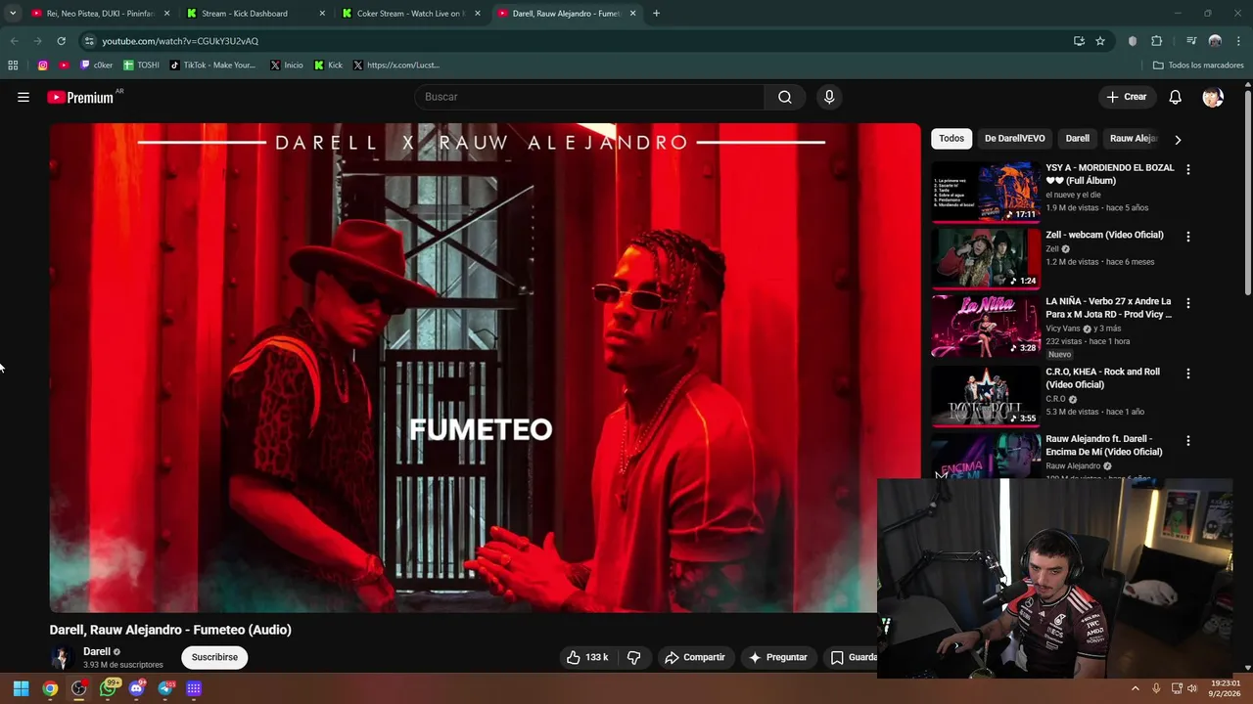Open Chrome from taskbar

coord(50,688)
